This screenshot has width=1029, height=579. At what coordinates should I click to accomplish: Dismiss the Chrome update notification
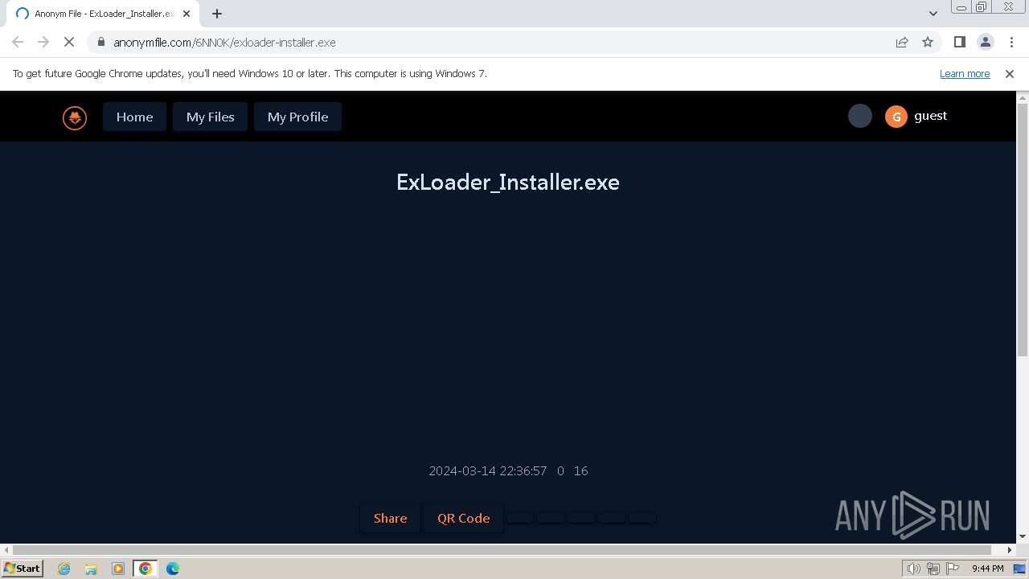(1010, 73)
